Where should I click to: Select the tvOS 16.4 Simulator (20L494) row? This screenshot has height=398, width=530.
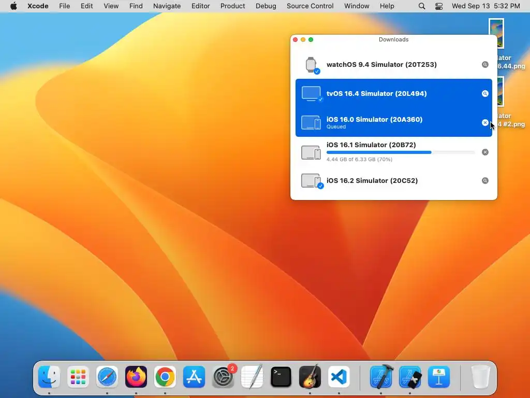tap(394, 93)
